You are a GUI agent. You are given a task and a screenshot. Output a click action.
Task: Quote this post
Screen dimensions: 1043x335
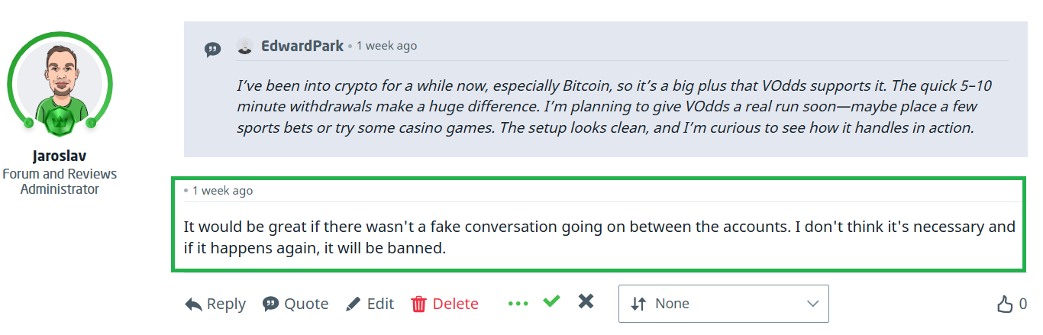[295, 304]
